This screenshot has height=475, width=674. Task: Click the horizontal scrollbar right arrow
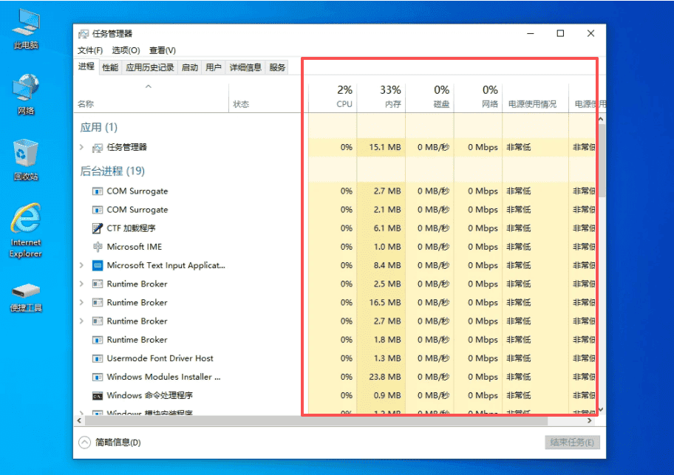click(x=589, y=421)
